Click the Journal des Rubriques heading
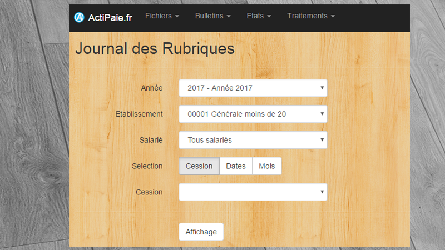Viewport: 445px width, 250px height. point(155,48)
